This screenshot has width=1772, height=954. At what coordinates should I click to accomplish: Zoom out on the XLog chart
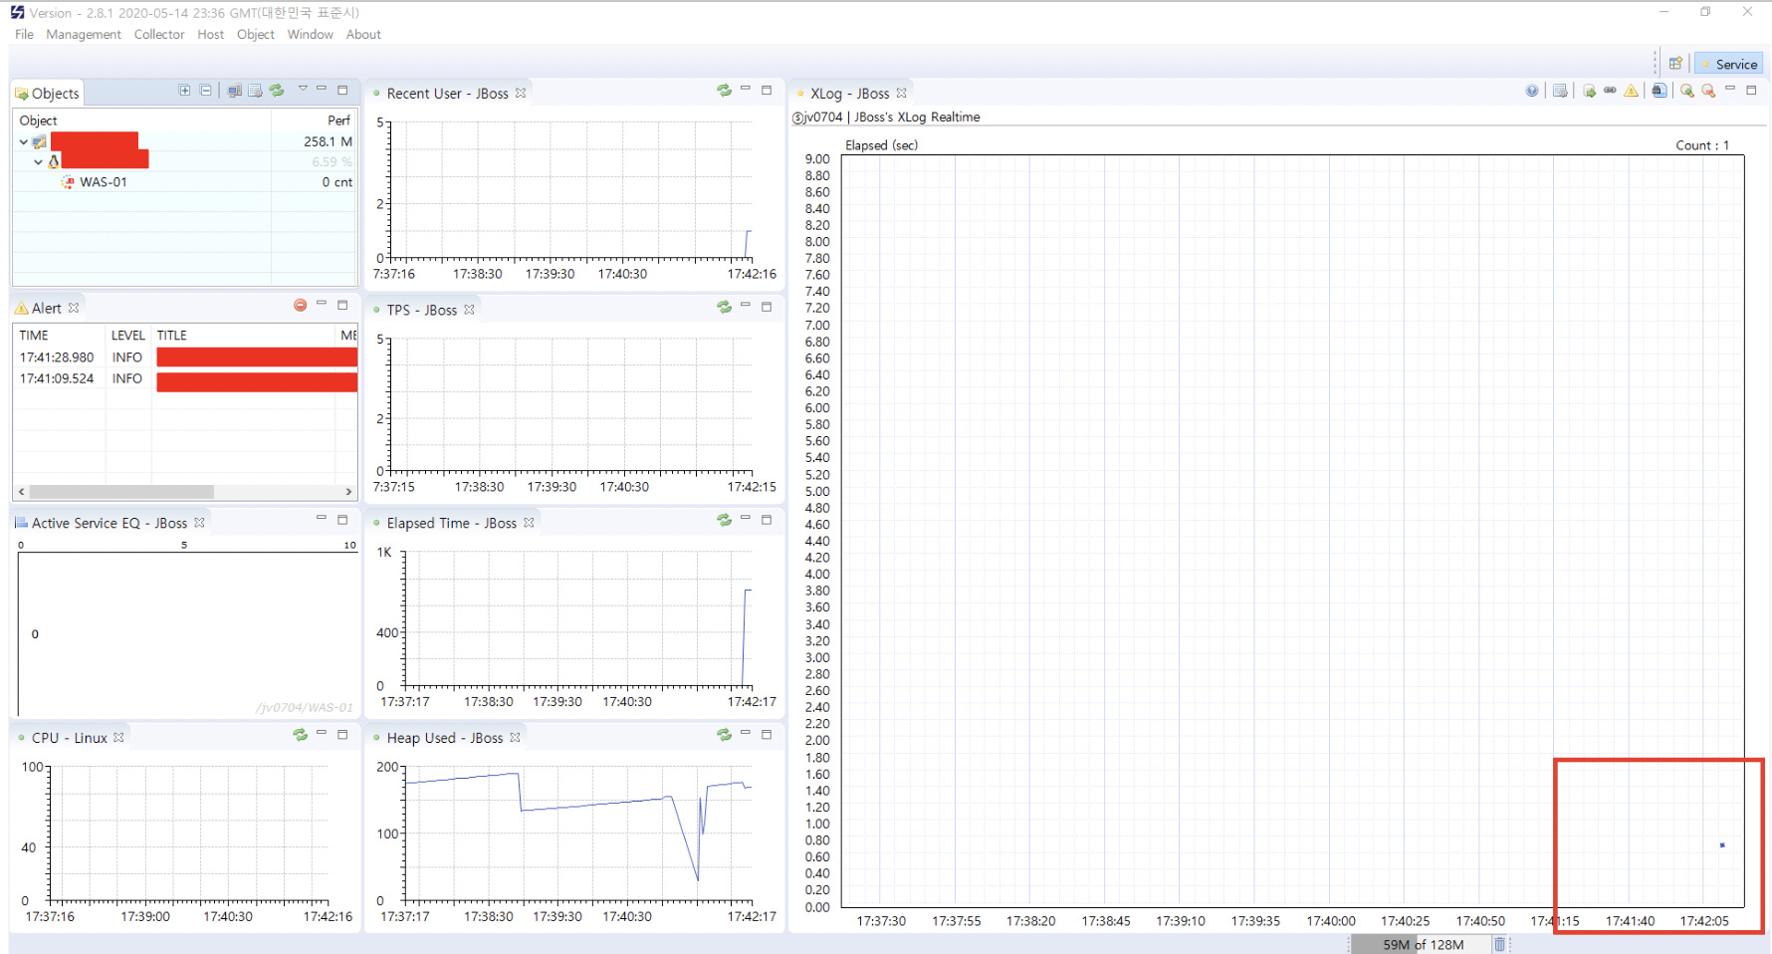tap(1708, 91)
